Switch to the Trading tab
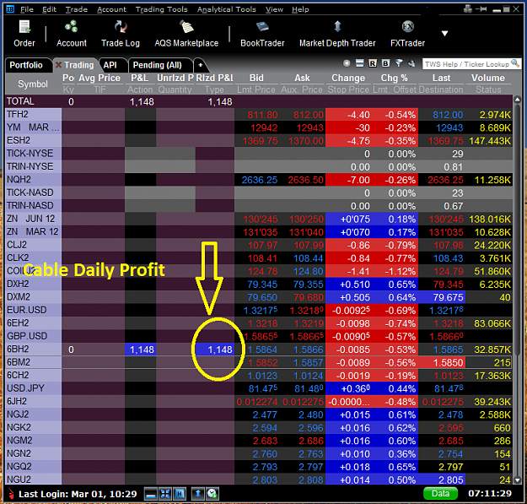This screenshot has width=527, height=504. [79, 65]
